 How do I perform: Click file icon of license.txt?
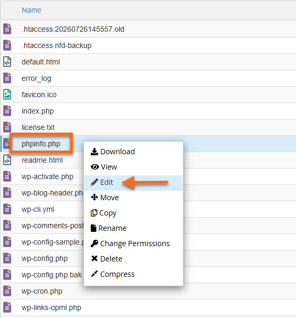point(7,127)
